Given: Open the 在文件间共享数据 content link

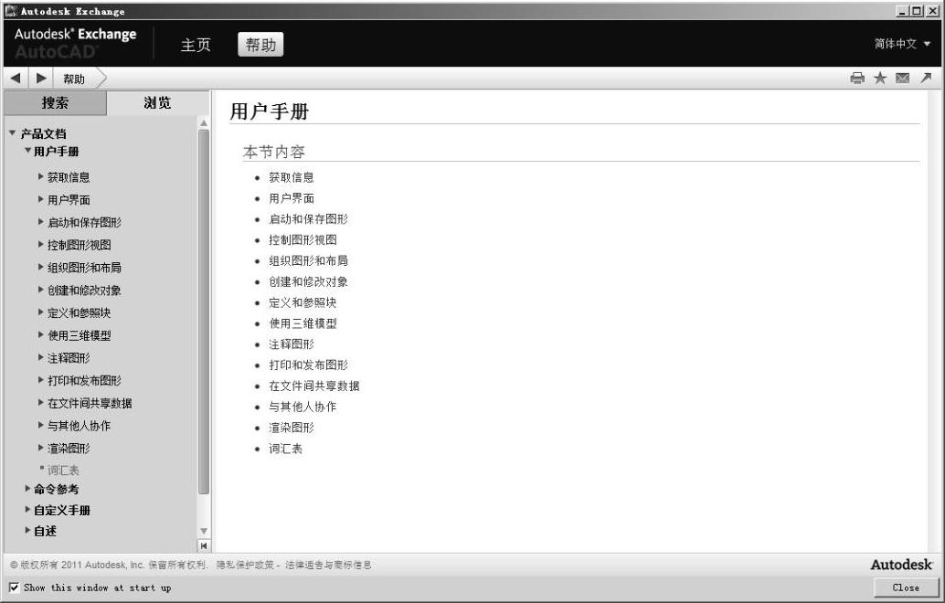Looking at the screenshot, I should coord(314,386).
